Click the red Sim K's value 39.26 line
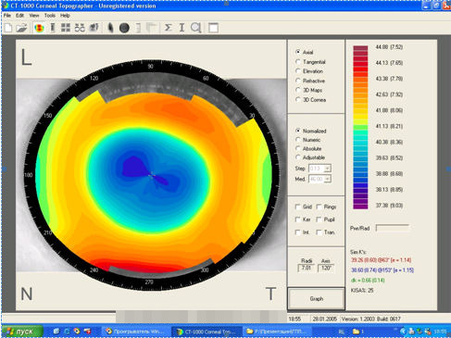451x338 pixels. 382,260
